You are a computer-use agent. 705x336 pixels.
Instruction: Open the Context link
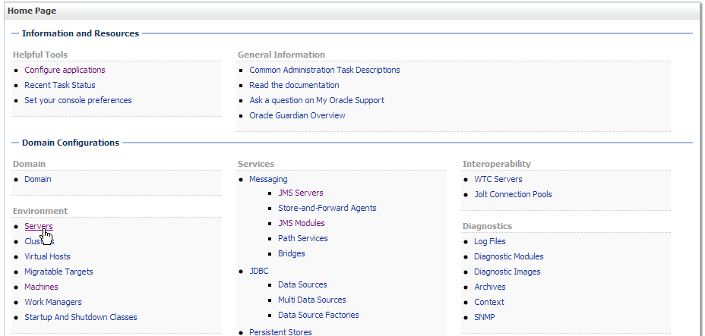[489, 302]
